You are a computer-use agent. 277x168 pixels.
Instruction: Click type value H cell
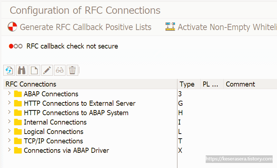coord(180,113)
